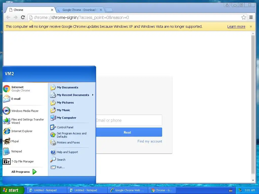Screen dimensions: 259x194
Task: Bookmark this page with the star icon
Action: (x=244, y=17)
